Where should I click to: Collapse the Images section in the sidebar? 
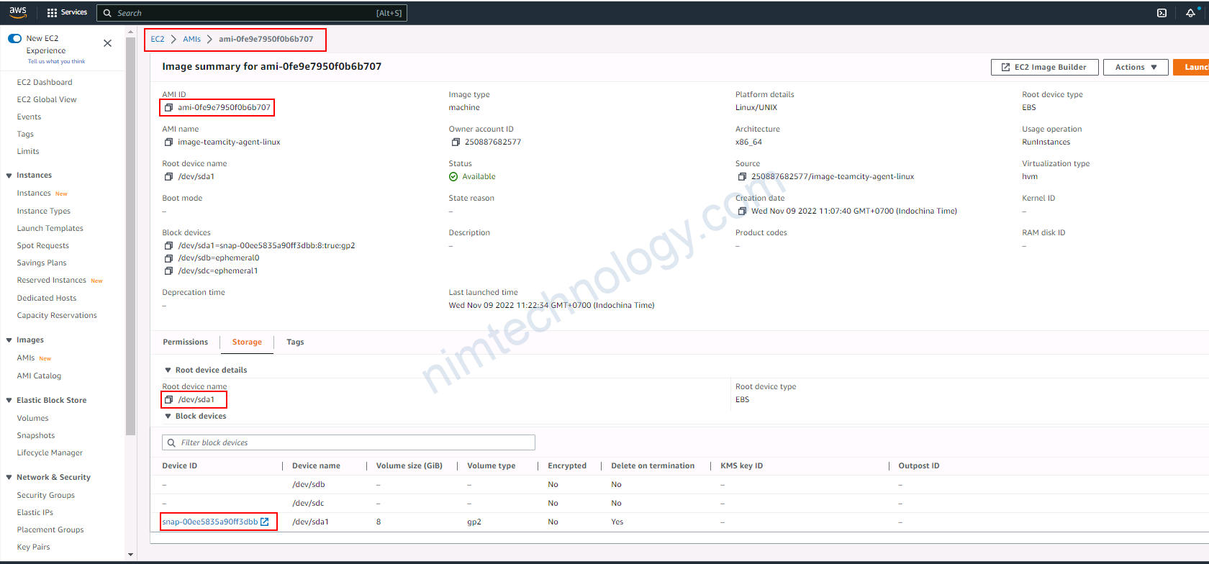(x=9, y=340)
